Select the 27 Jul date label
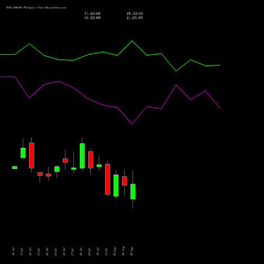The height and width of the screenshot is (264, 264). coord(72,251)
